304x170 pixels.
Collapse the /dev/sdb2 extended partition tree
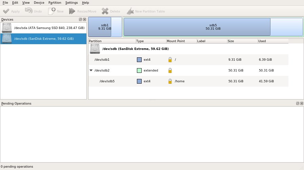click(x=91, y=70)
